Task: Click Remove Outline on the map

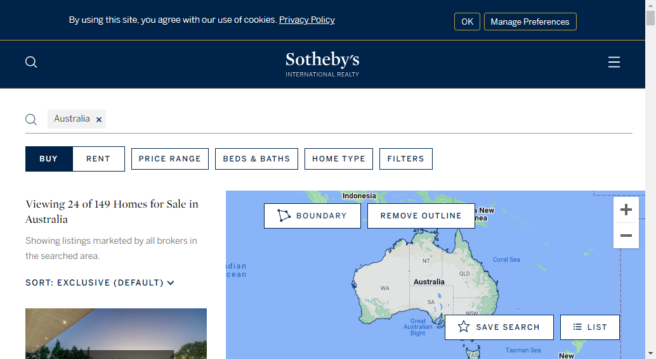Action: 421,216
